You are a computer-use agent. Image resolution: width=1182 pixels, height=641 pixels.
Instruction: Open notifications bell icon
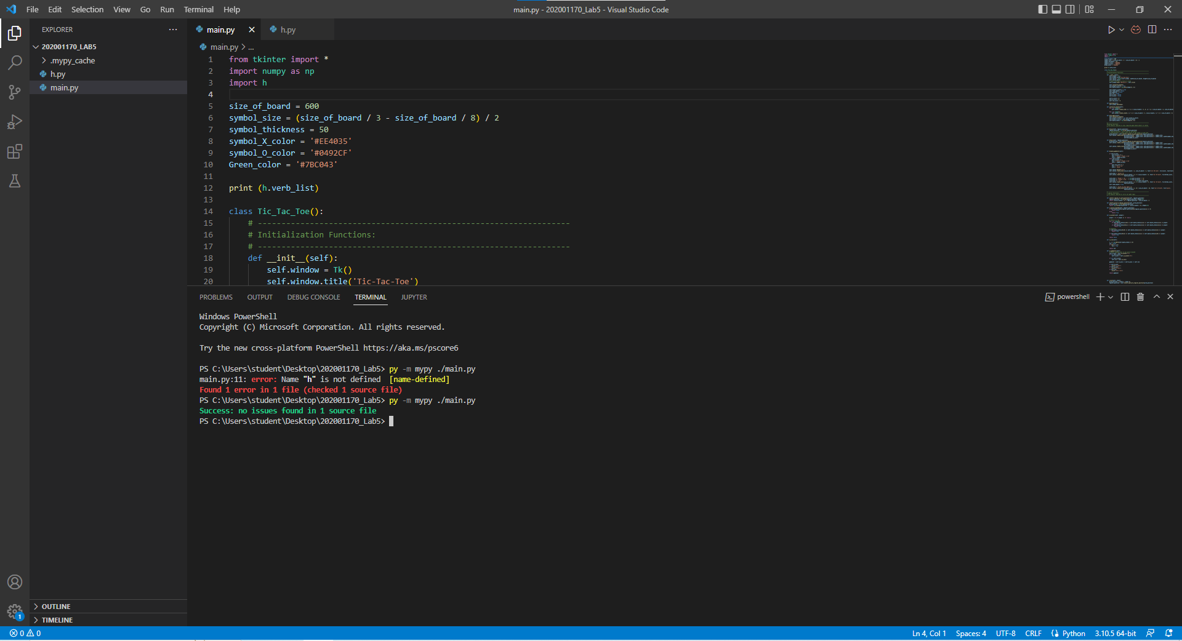(1168, 634)
